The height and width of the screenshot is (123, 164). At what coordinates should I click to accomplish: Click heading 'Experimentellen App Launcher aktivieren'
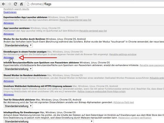[25, 17]
